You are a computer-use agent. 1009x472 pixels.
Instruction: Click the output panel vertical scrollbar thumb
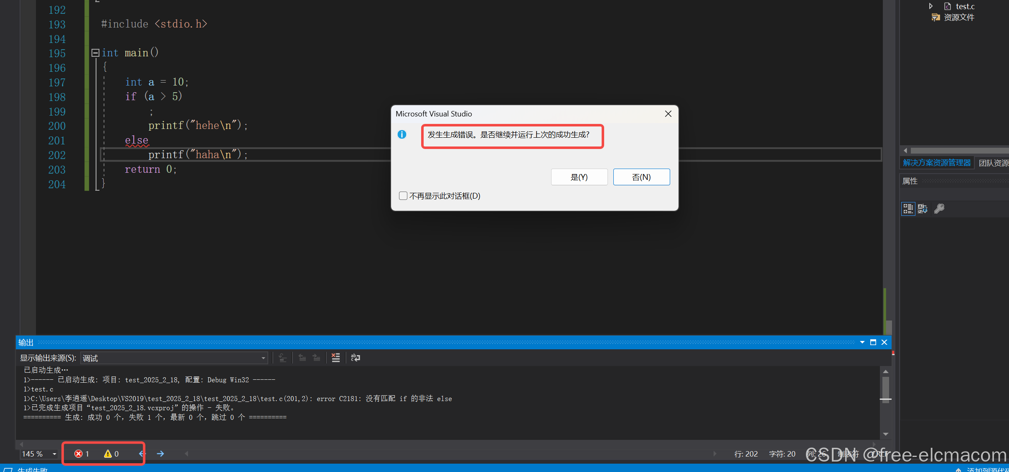click(885, 388)
